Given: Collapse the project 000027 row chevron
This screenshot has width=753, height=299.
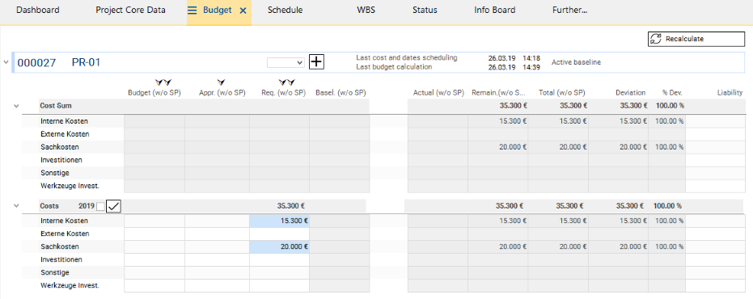Looking at the screenshot, I should pyautogui.click(x=6, y=62).
